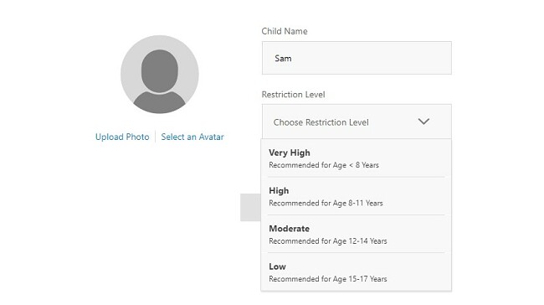This screenshot has width=544, height=305.
Task: Click the Child Name label
Action: tap(285, 31)
